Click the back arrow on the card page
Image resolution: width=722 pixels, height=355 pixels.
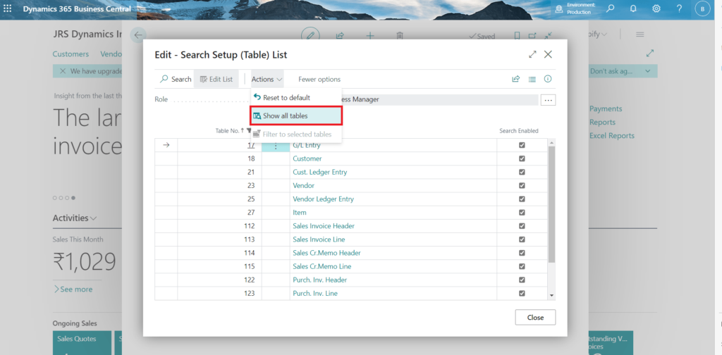coord(138,35)
